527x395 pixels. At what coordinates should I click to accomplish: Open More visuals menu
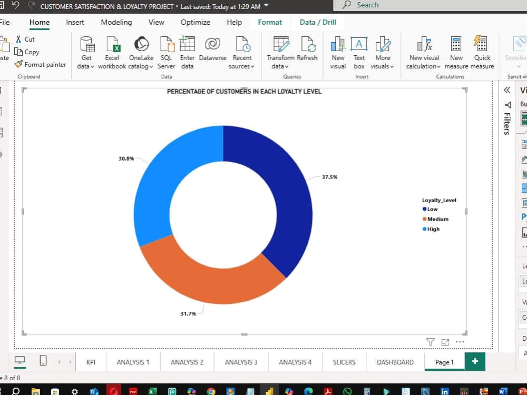383,53
